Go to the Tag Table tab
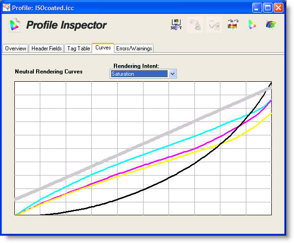Screen dimensions: 294x243 pyautogui.click(x=78, y=49)
